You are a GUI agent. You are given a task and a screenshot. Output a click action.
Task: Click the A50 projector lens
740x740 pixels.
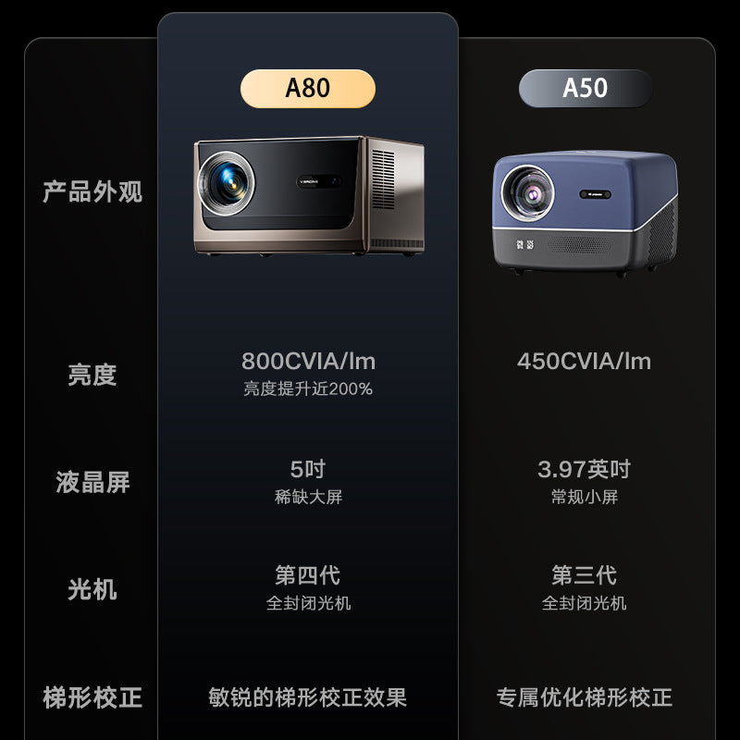(528, 193)
